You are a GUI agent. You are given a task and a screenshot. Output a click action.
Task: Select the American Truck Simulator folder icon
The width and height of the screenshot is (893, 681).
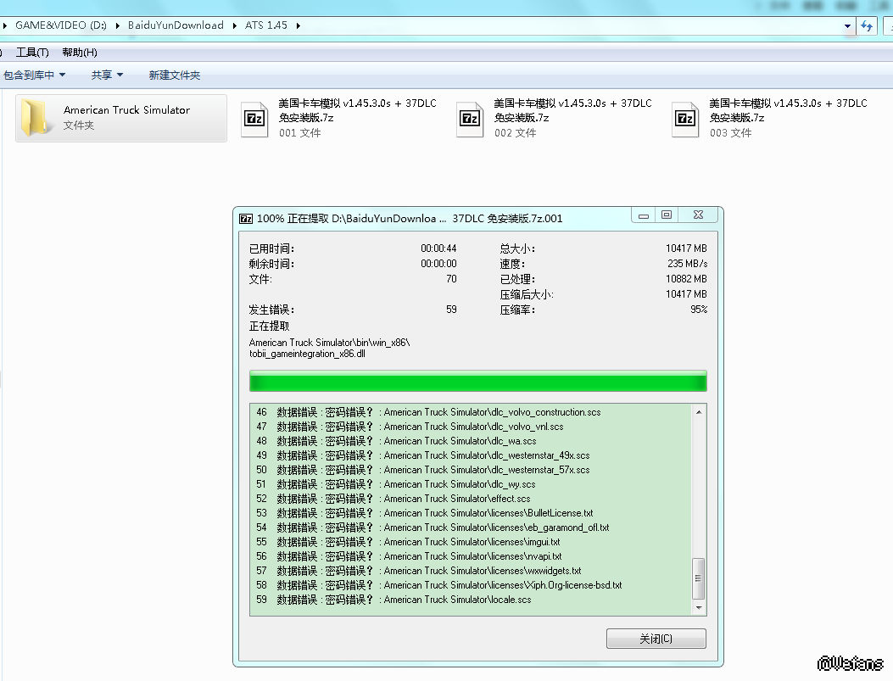click(x=36, y=118)
